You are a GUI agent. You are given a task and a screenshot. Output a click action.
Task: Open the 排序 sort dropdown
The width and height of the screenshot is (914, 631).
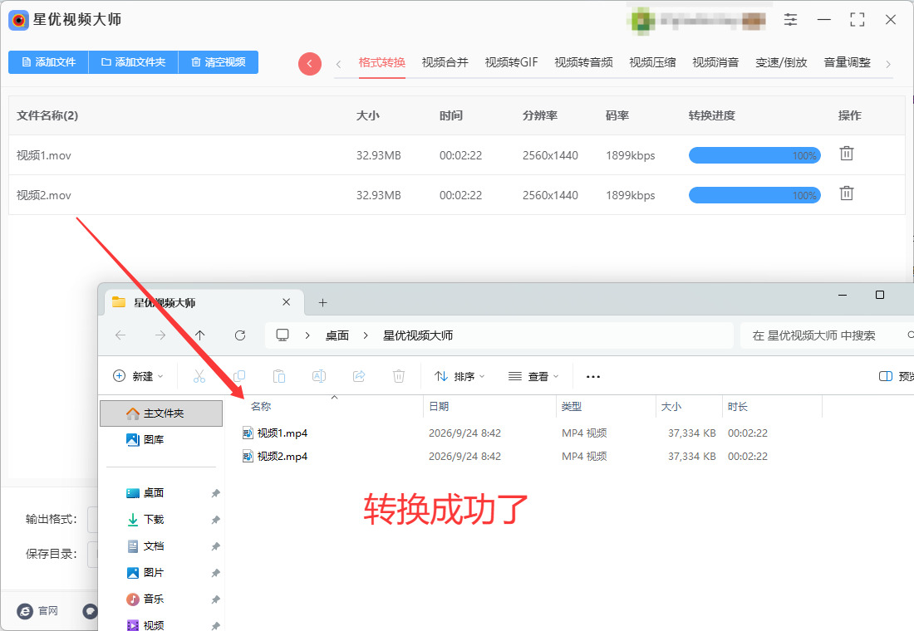459,376
